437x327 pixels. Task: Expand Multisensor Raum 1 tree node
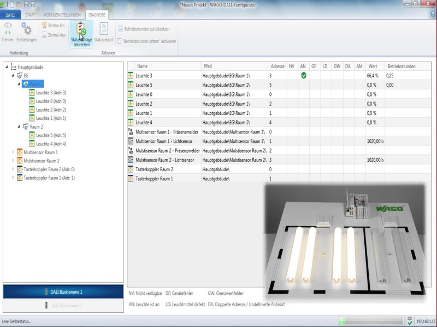coord(13,152)
